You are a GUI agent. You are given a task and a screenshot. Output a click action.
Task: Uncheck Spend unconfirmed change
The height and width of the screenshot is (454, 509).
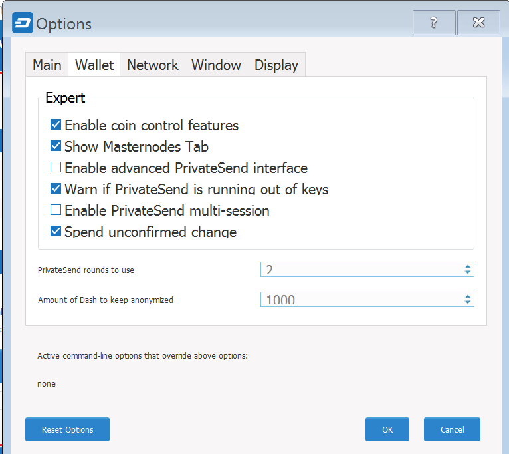coord(56,232)
